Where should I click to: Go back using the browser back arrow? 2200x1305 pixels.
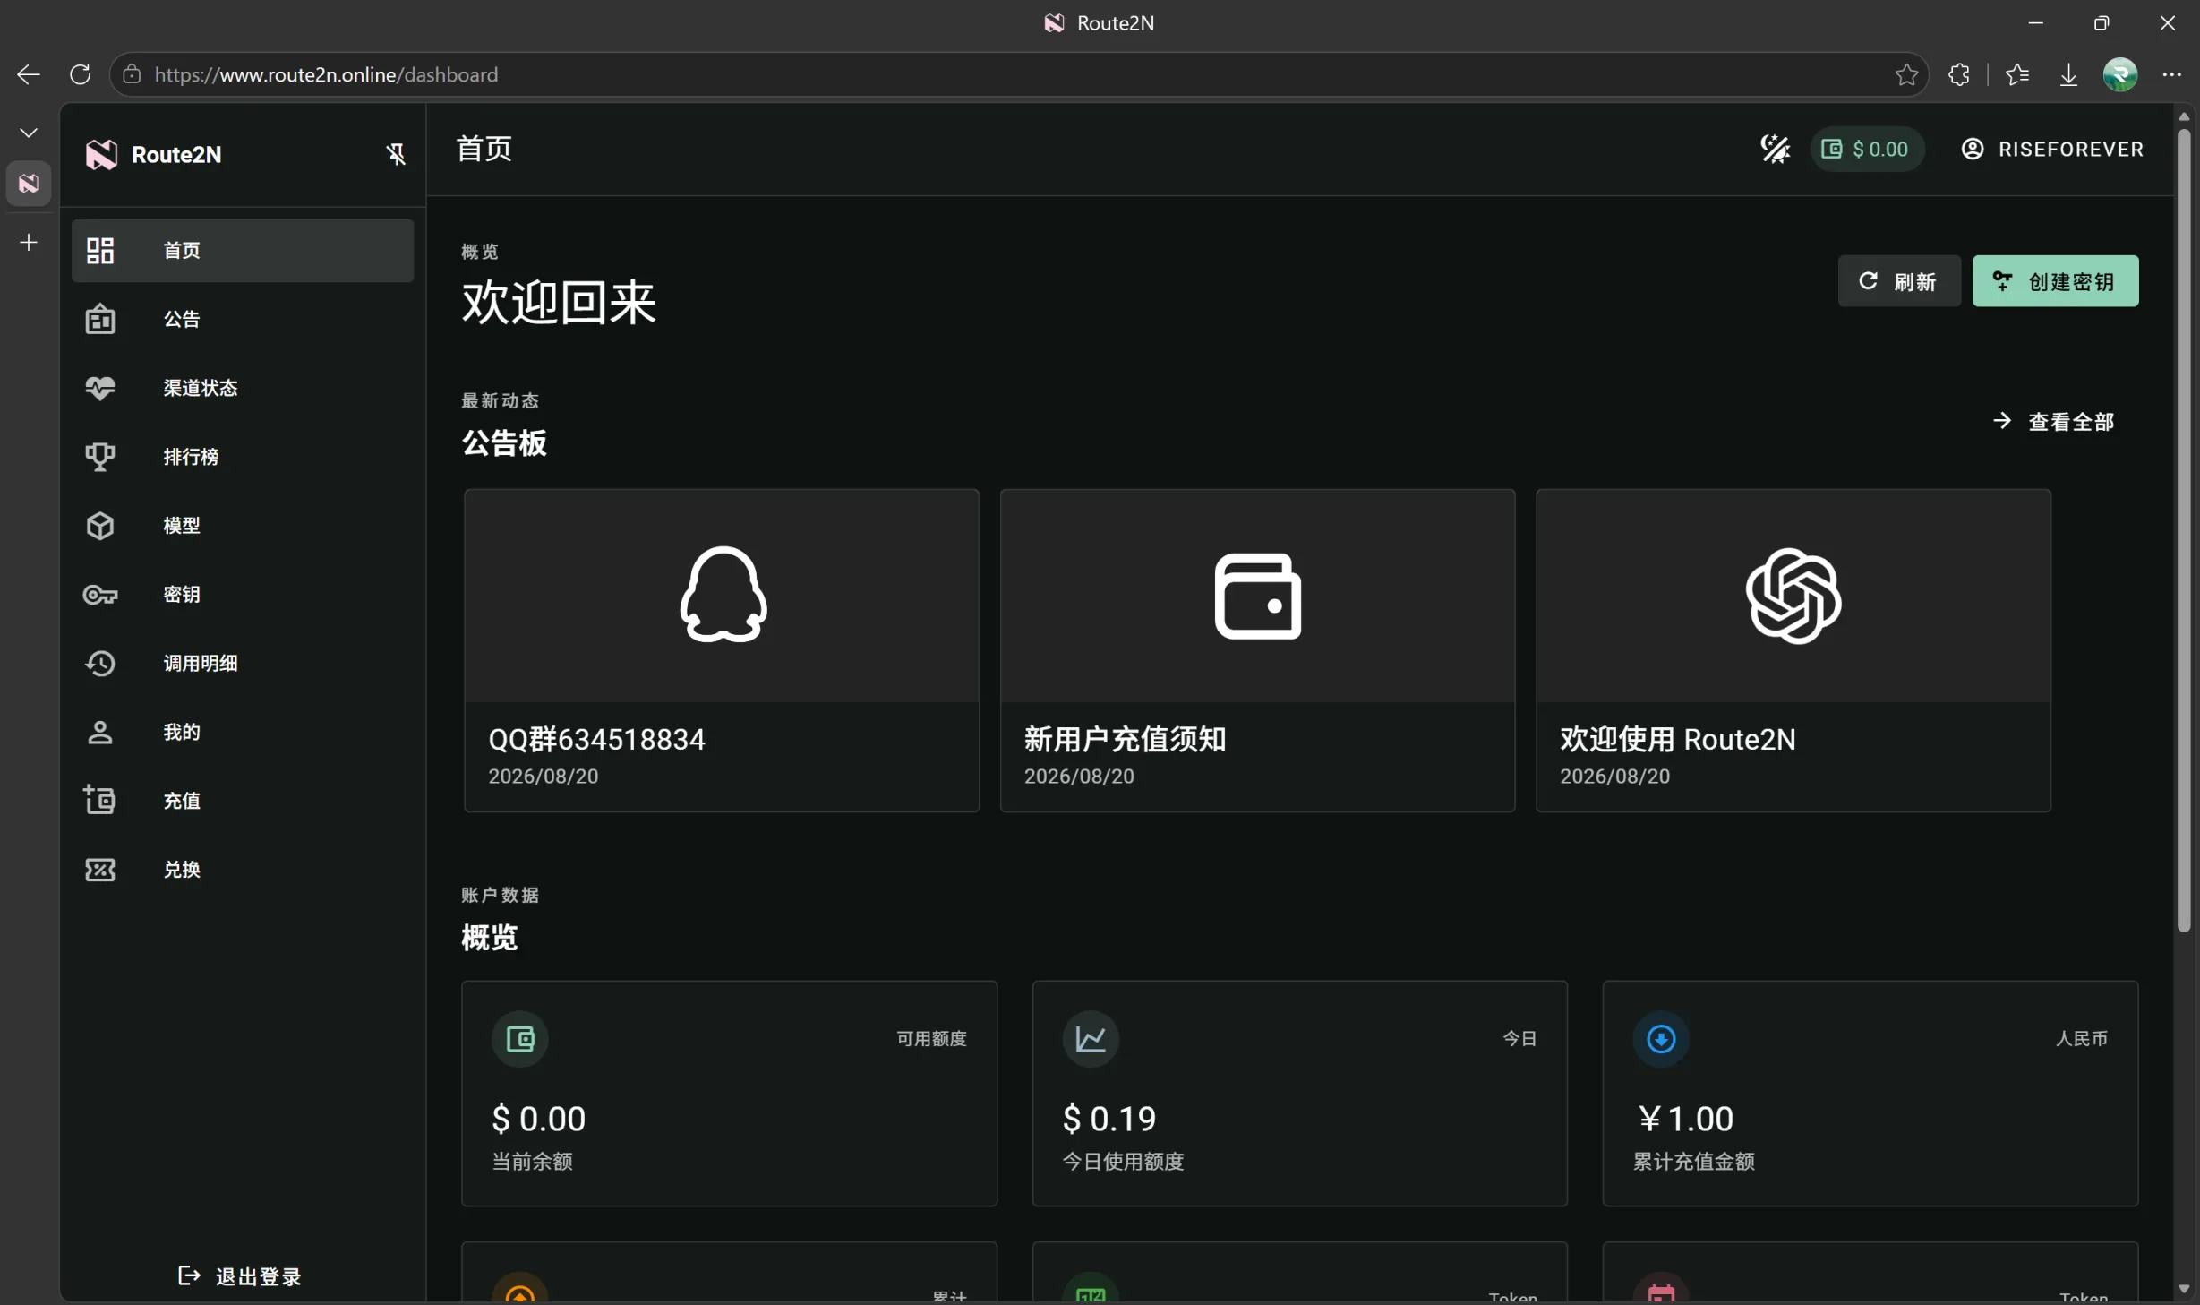pyautogui.click(x=29, y=74)
